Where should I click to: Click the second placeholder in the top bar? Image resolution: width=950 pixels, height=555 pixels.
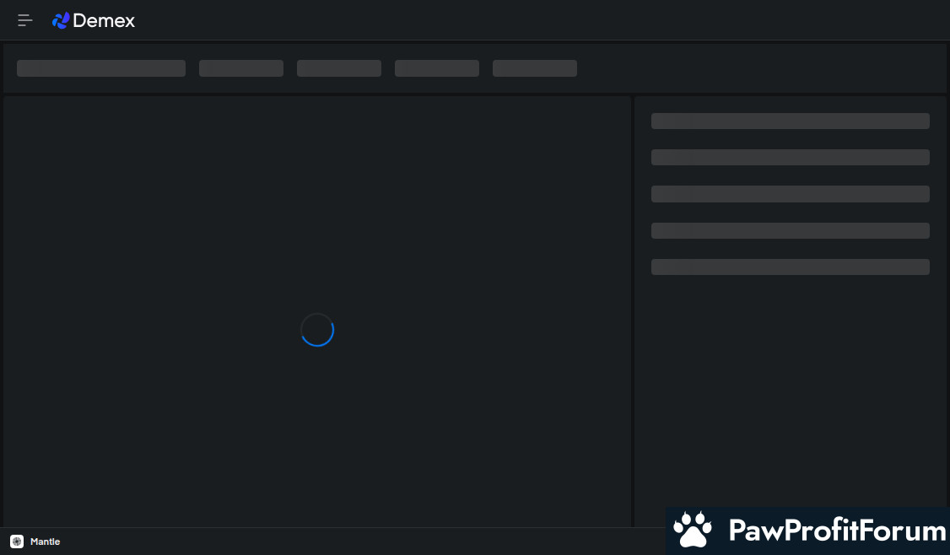241,68
